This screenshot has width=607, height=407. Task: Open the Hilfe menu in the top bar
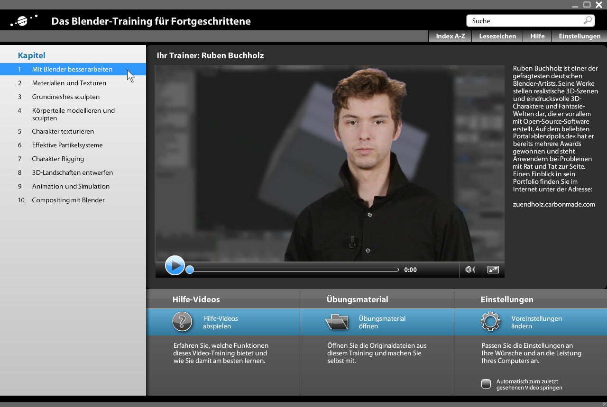coord(537,36)
